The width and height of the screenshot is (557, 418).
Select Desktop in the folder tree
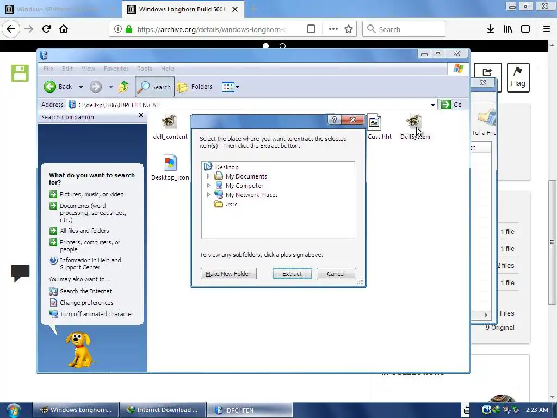point(227,167)
